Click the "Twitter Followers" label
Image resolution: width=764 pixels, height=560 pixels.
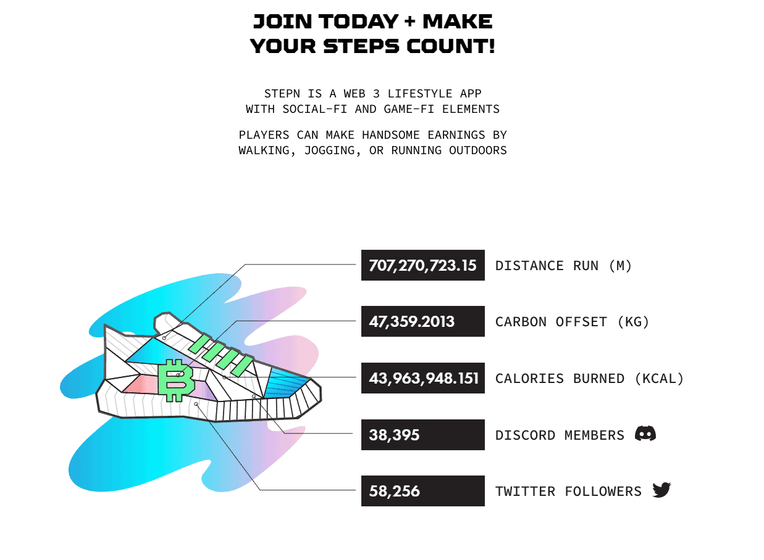pos(568,492)
